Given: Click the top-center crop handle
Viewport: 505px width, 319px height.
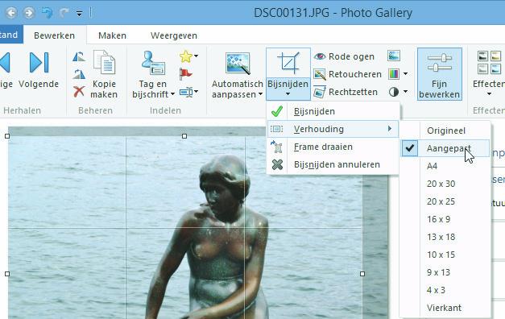Looking at the screenshot, I should (184, 136).
